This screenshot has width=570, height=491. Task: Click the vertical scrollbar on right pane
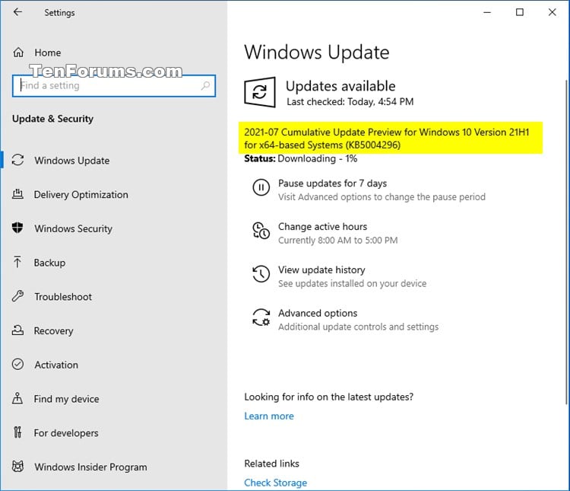pos(566,241)
